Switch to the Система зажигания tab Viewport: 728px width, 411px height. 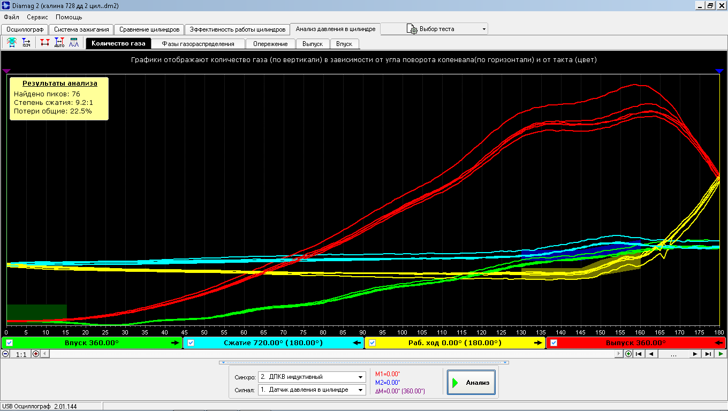pos(81,29)
